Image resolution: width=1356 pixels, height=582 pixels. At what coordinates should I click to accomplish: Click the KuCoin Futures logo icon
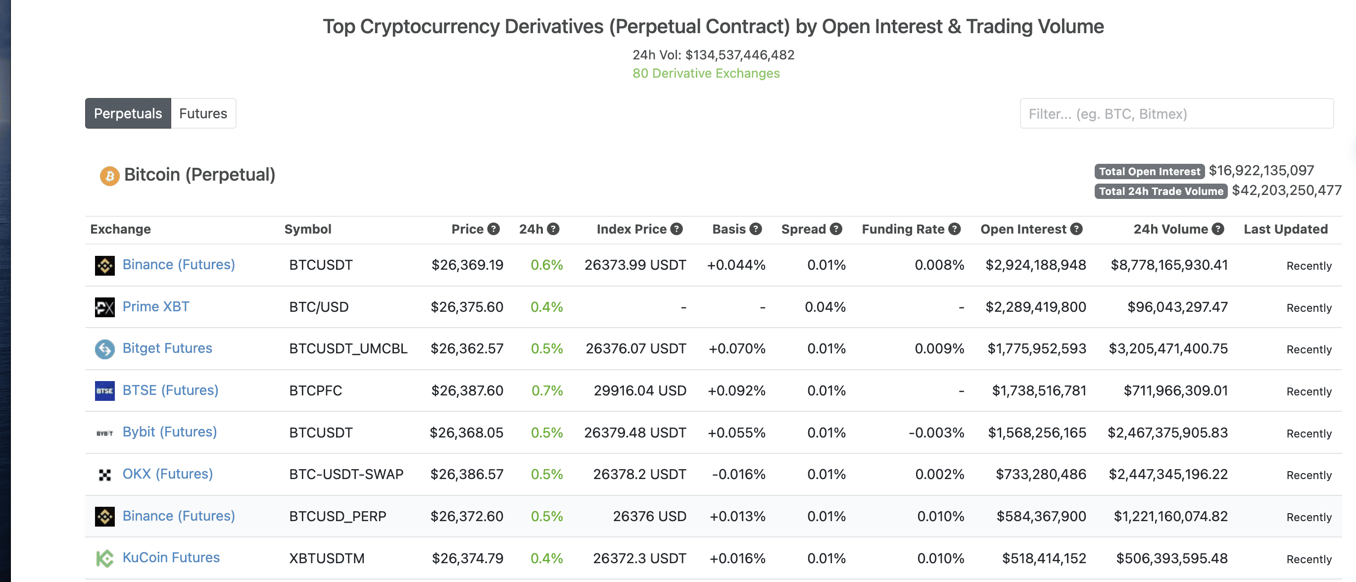[x=105, y=558]
